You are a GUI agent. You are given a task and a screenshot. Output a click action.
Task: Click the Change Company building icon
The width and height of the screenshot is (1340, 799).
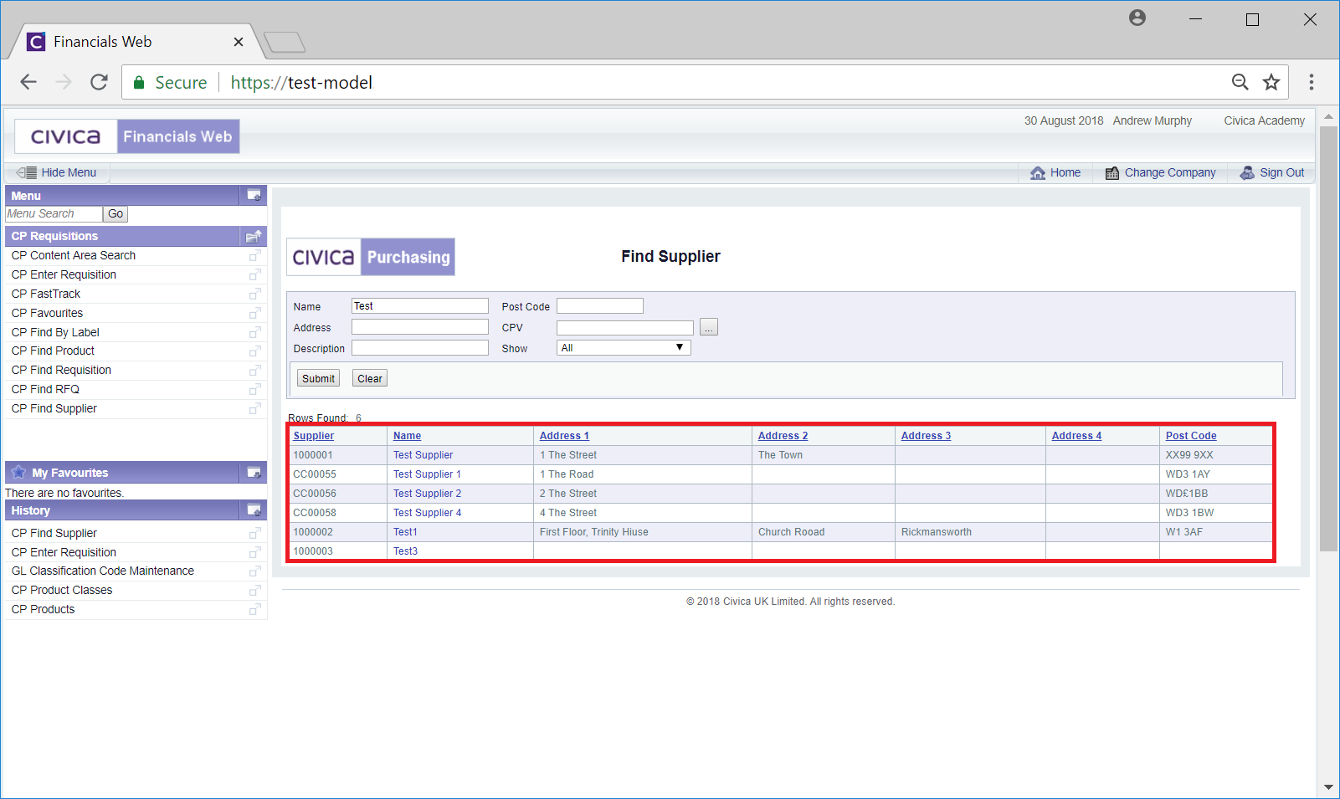point(1112,173)
